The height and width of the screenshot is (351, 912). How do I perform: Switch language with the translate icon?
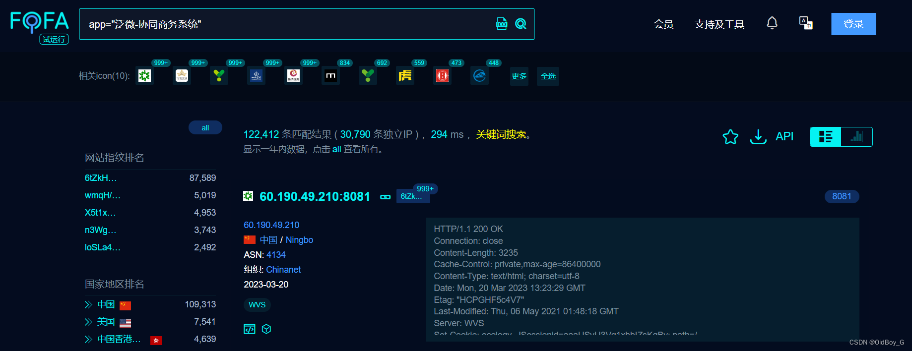(x=806, y=23)
